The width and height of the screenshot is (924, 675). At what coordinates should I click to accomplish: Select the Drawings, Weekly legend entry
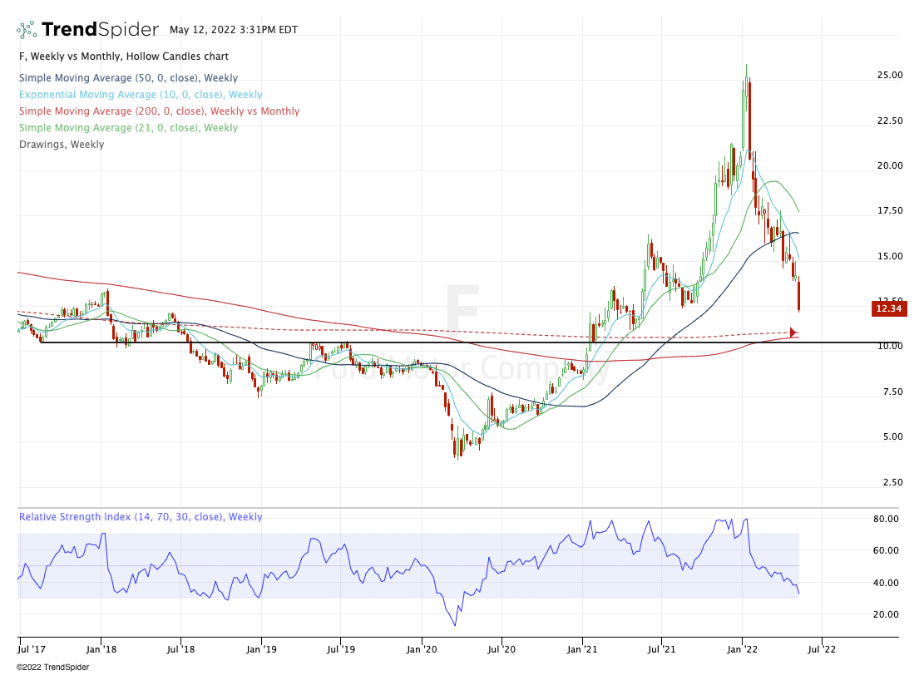(61, 145)
